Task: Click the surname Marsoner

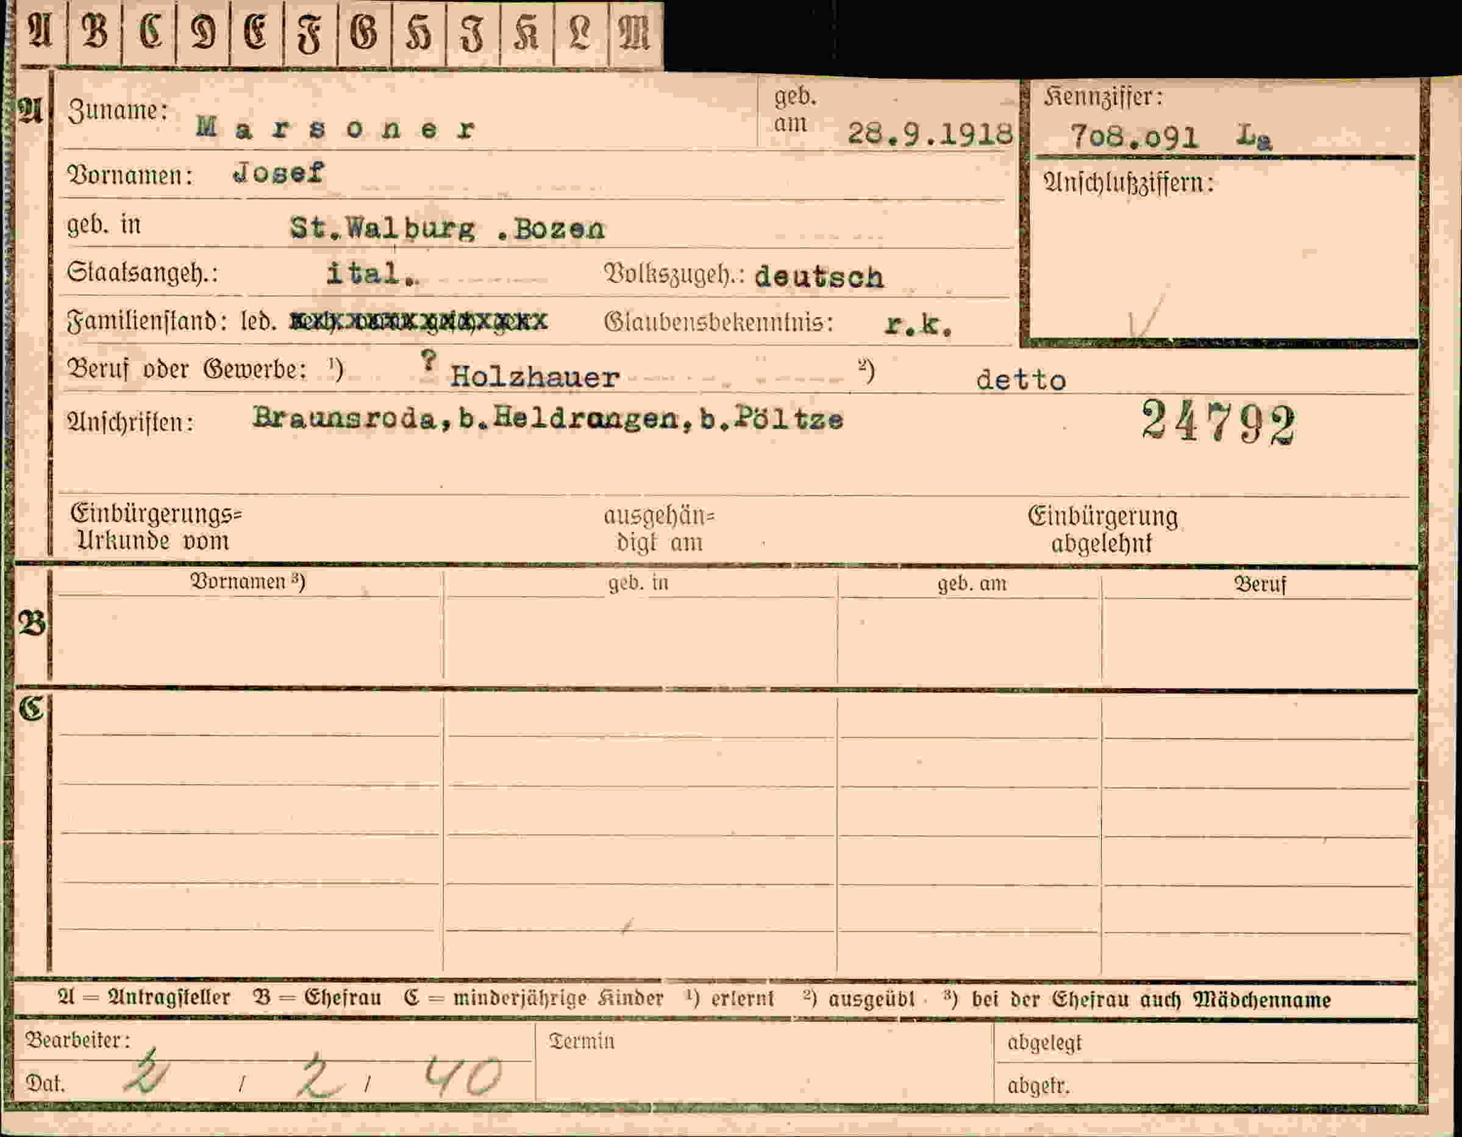Action: coord(335,128)
